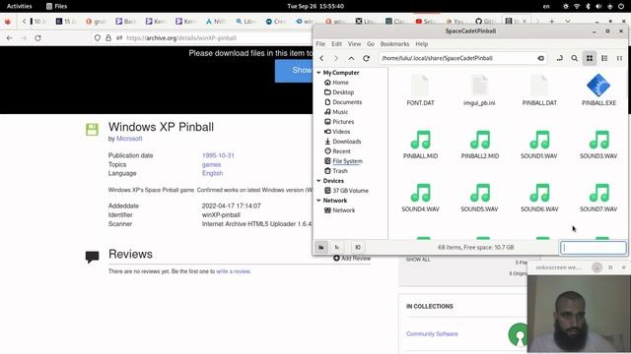Reload the archive.org page in Firefox
The image size is (631, 354).
coord(37,37)
